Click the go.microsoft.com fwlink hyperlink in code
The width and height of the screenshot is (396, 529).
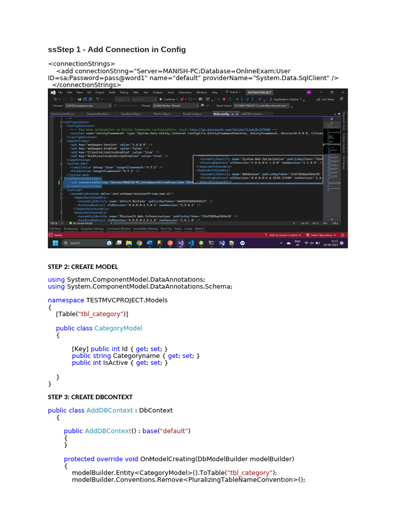point(229,130)
